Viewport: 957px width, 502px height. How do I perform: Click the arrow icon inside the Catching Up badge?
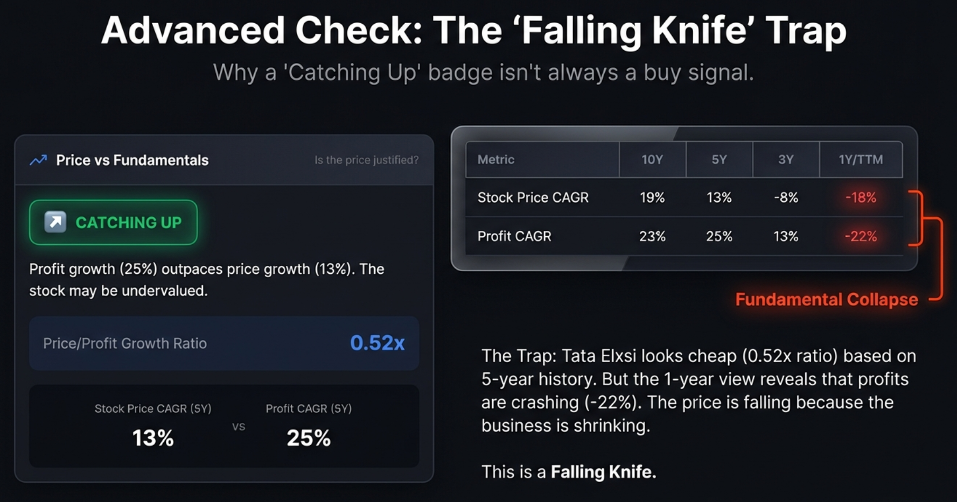(x=55, y=222)
